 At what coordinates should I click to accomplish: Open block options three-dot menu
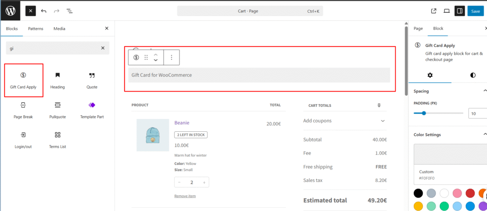pyautogui.click(x=172, y=57)
